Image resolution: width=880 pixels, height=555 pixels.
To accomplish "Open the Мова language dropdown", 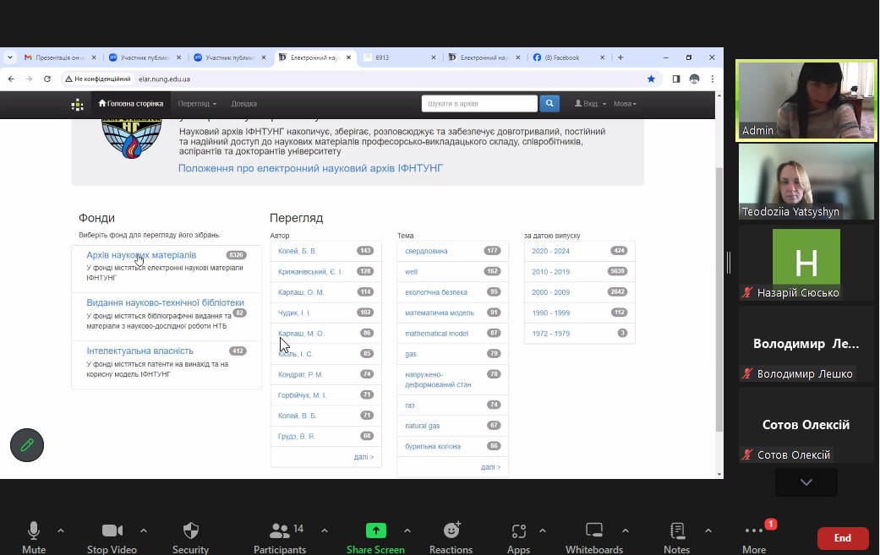I will pyautogui.click(x=625, y=104).
